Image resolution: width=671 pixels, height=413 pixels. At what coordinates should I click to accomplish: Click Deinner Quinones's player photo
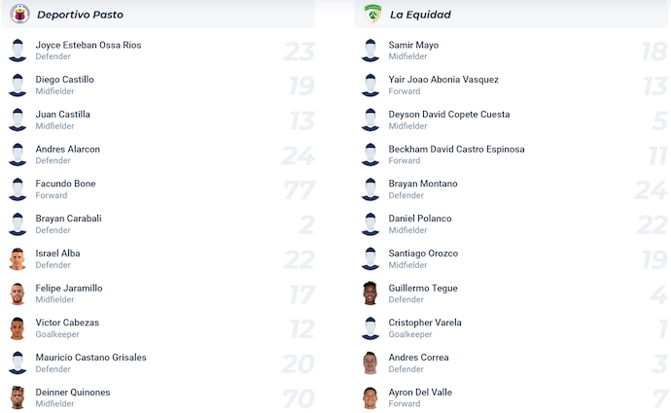coord(18,397)
